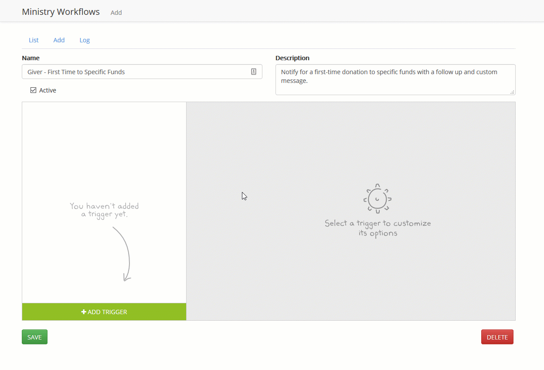Grab the Description box resize handle

pyautogui.click(x=512, y=92)
